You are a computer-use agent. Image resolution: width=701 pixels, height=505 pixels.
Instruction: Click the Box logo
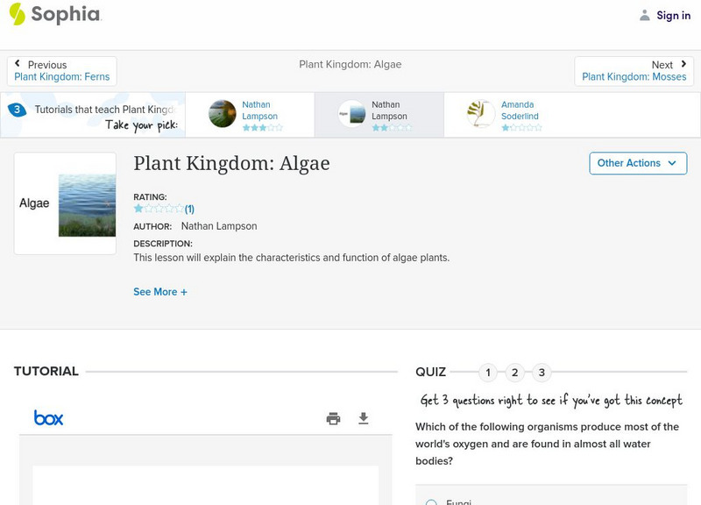(x=49, y=418)
